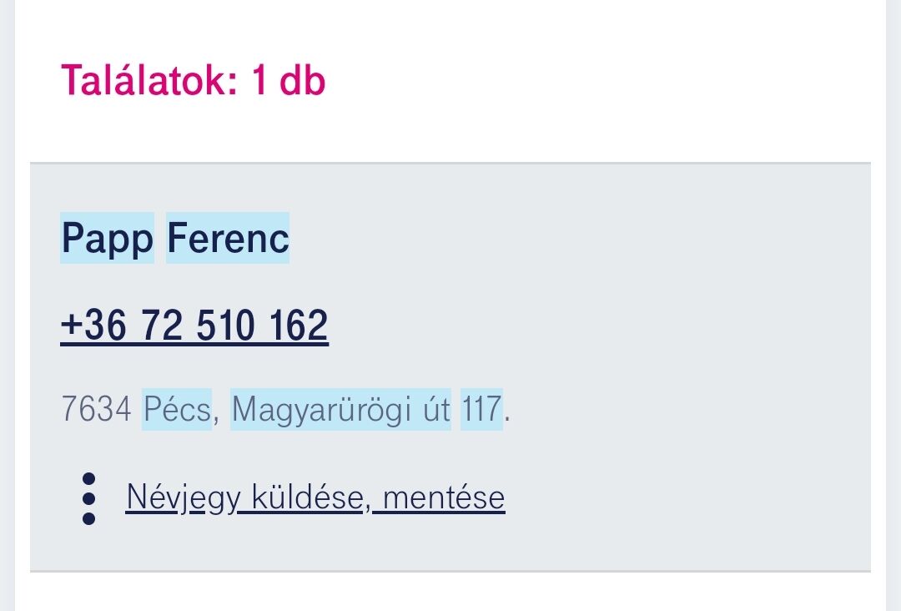Open the Névjegy küldése, mentése link

(315, 497)
